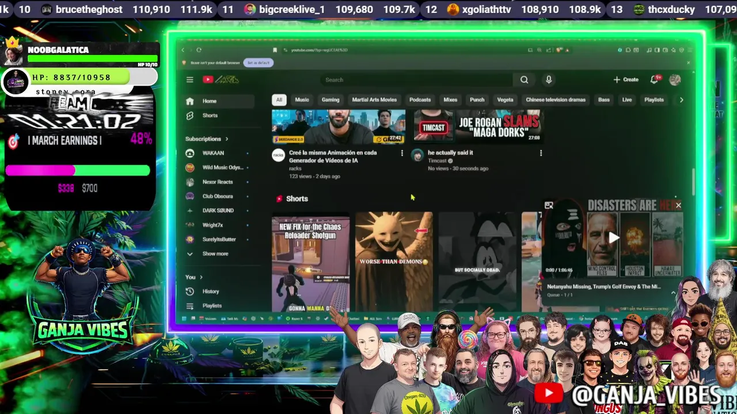The width and height of the screenshot is (737, 414).
Task: Open more options for he actually said it video
Action: [541, 153]
